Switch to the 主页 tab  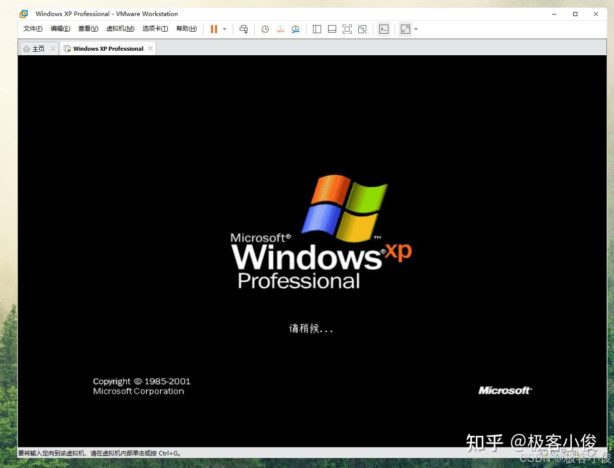(x=38, y=48)
